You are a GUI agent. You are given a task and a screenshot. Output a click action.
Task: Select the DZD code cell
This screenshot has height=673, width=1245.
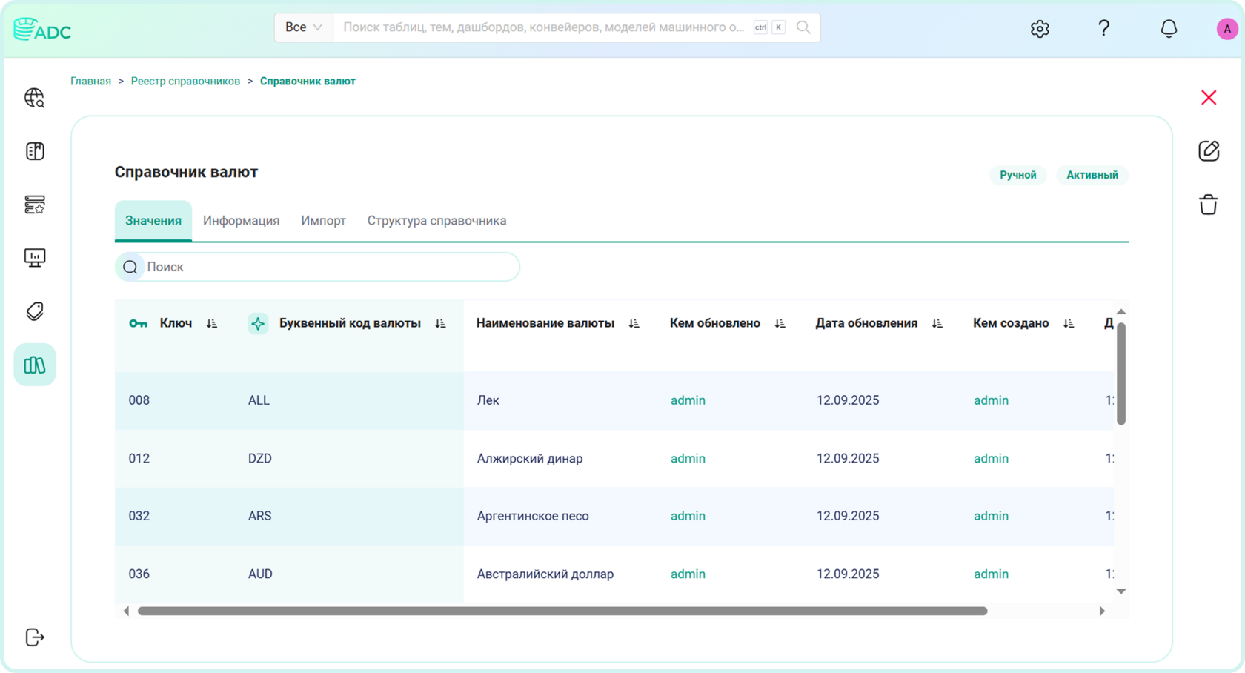(x=260, y=458)
